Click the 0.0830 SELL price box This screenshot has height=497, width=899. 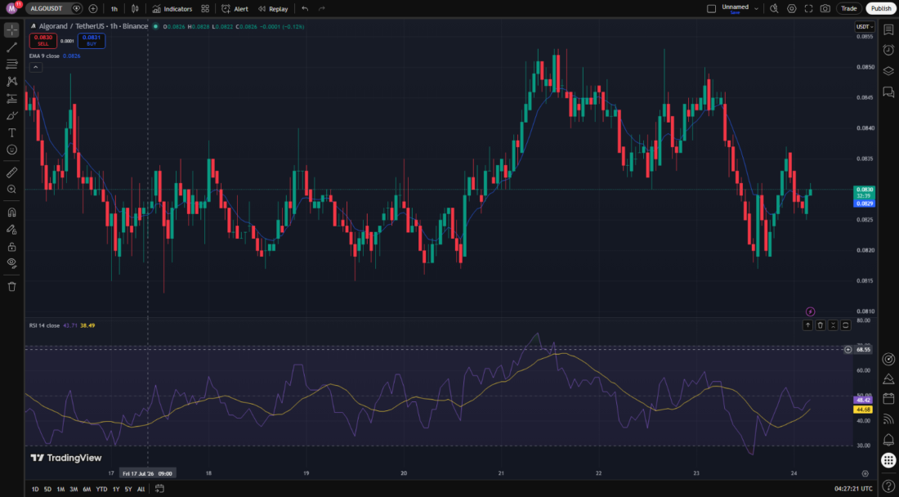tap(43, 40)
